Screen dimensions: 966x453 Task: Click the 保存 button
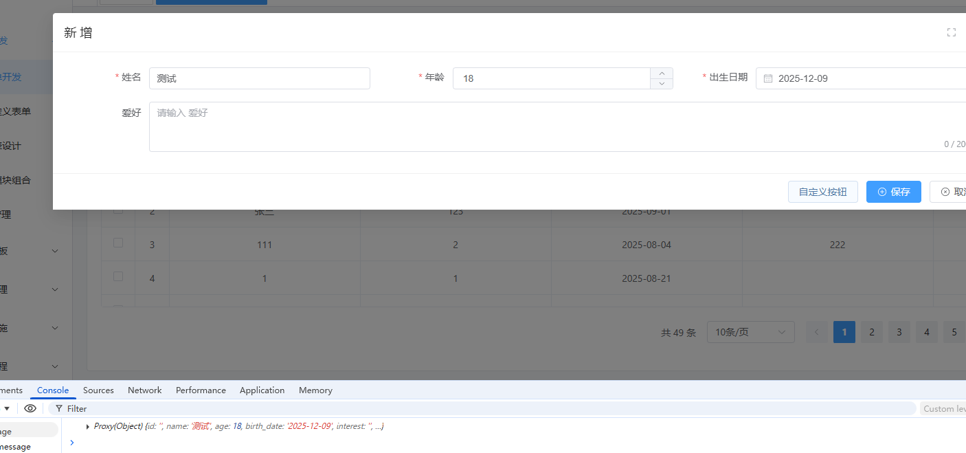[x=893, y=192]
